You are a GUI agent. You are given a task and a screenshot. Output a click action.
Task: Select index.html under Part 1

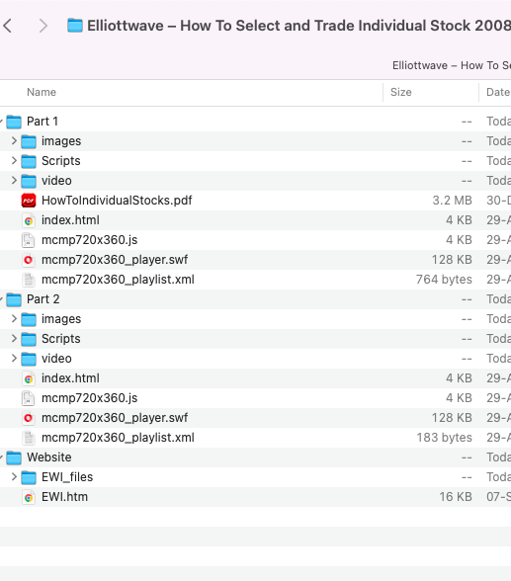[70, 220]
